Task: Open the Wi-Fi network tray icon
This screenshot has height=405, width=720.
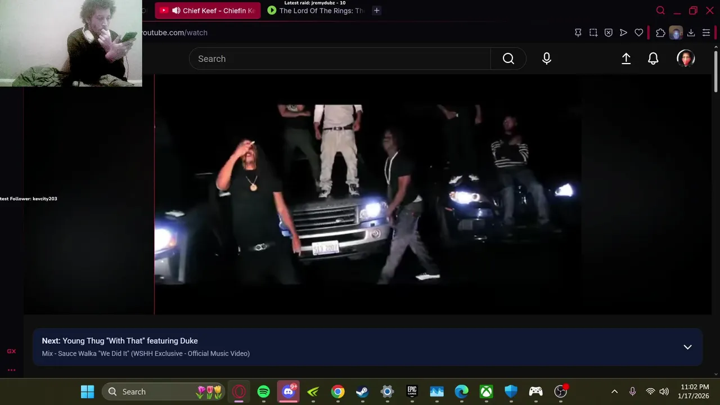Action: point(650,391)
